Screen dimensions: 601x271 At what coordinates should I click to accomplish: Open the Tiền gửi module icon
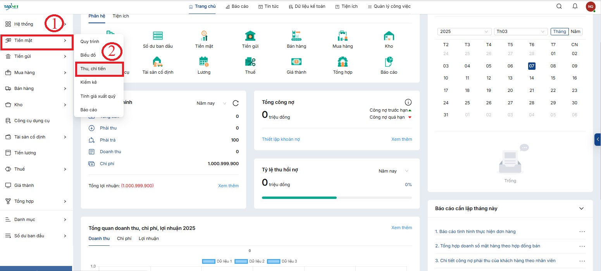point(250,36)
